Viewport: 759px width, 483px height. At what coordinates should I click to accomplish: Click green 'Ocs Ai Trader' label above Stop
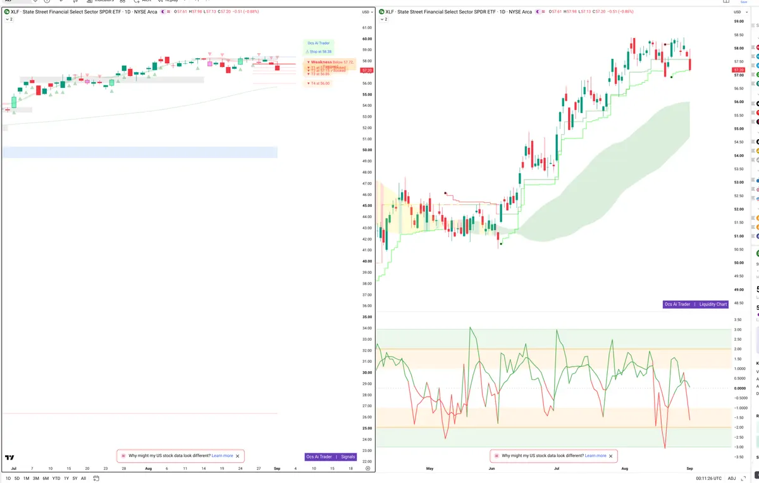[x=319, y=43]
